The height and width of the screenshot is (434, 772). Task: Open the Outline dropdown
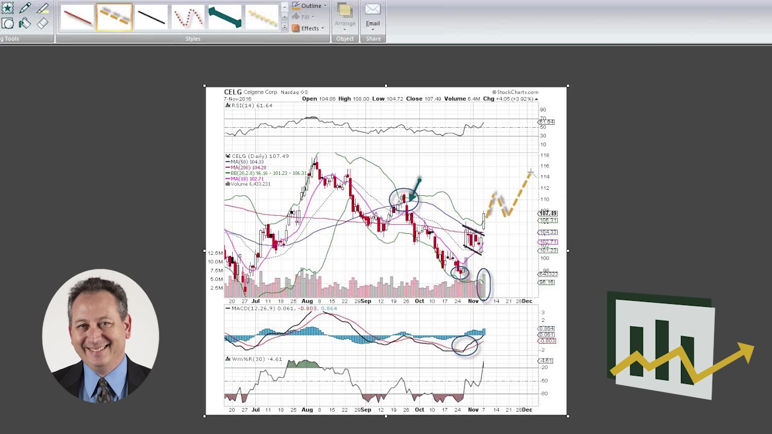click(309, 6)
